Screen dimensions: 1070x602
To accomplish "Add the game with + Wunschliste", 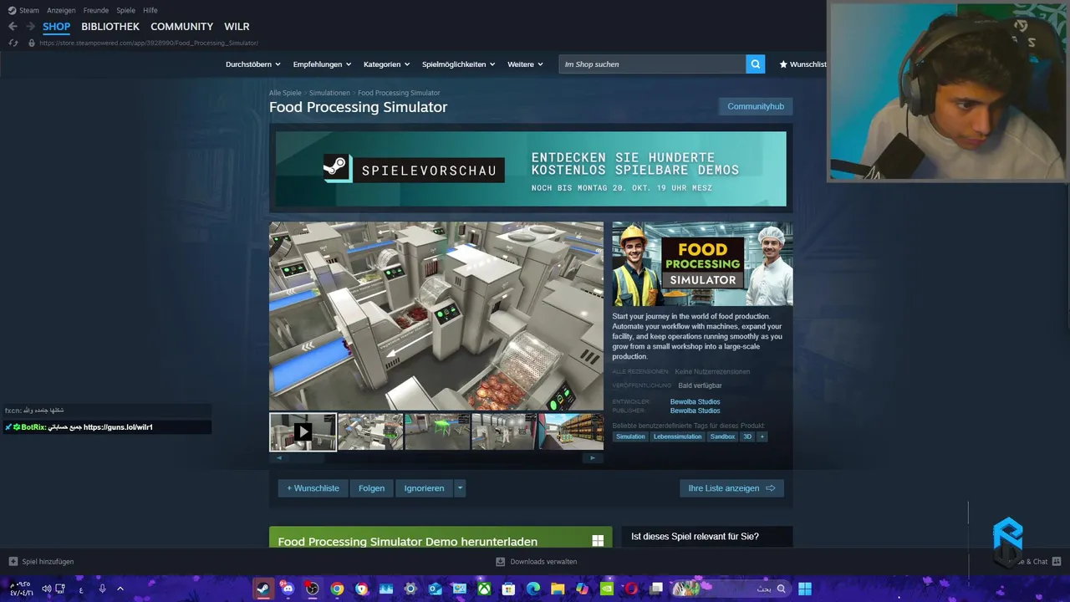I will tap(313, 488).
